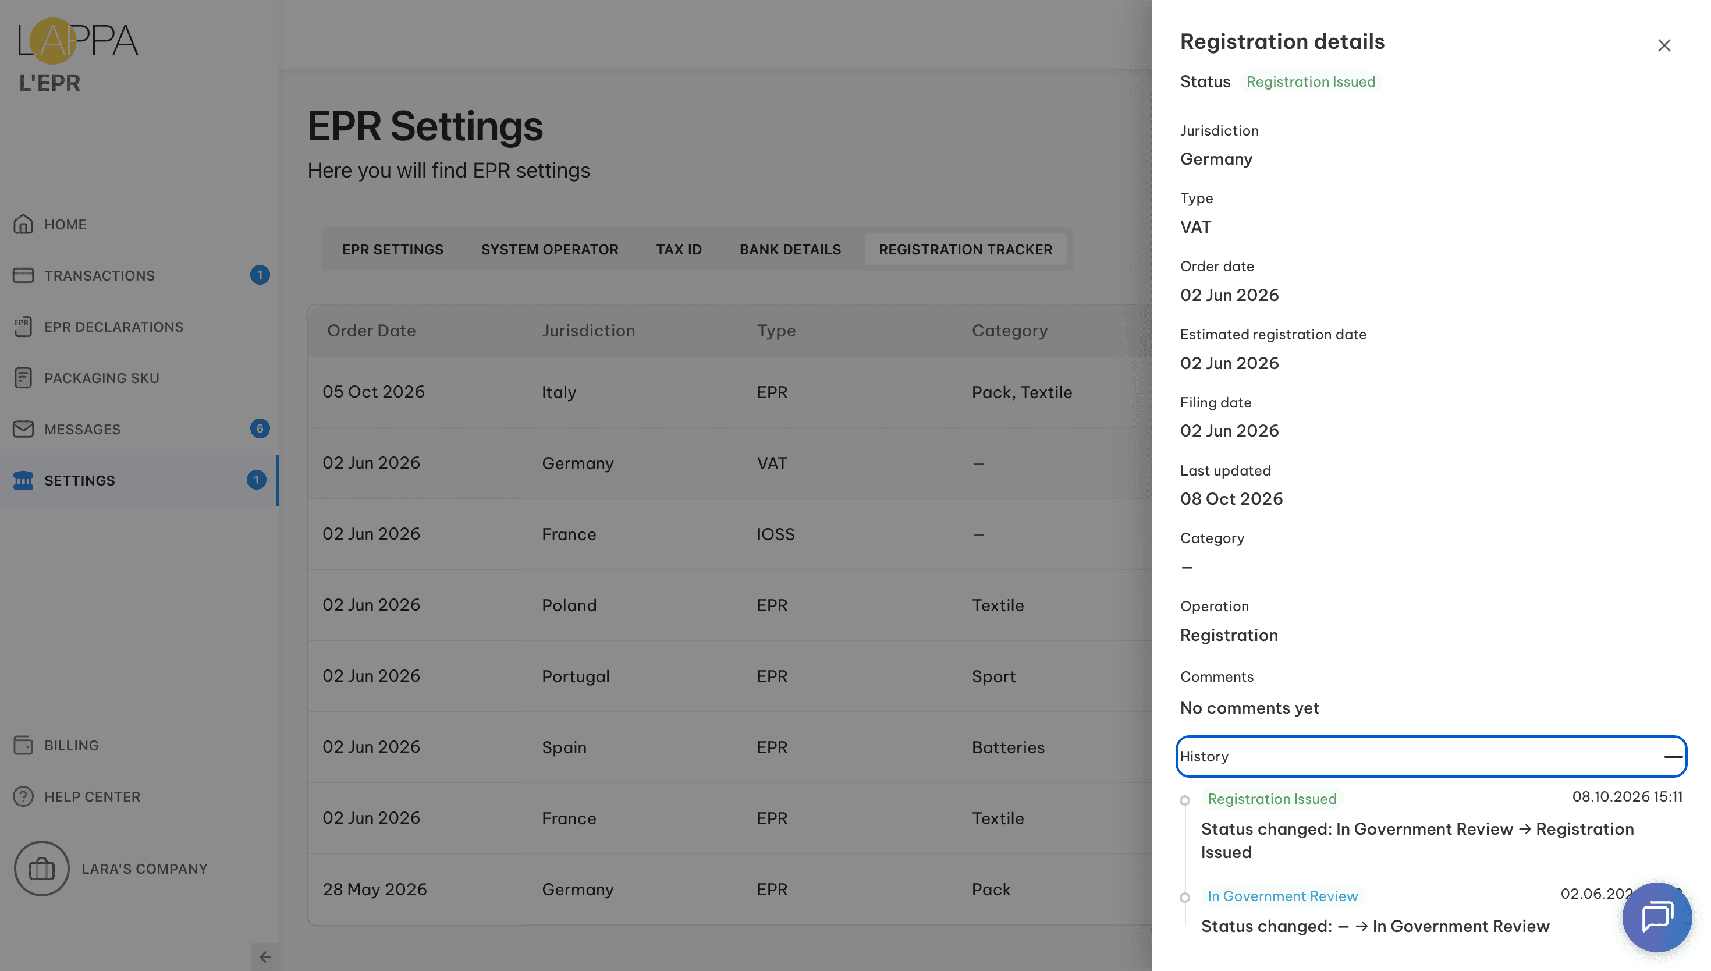Click the Settings bank icon
The image size is (1711, 971).
click(23, 480)
